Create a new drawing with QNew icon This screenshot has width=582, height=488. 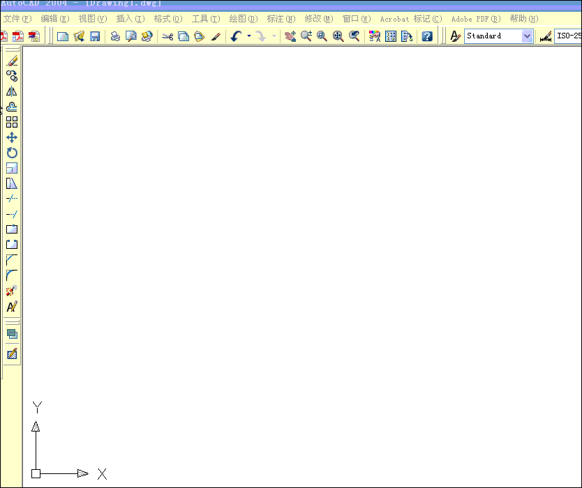63,36
